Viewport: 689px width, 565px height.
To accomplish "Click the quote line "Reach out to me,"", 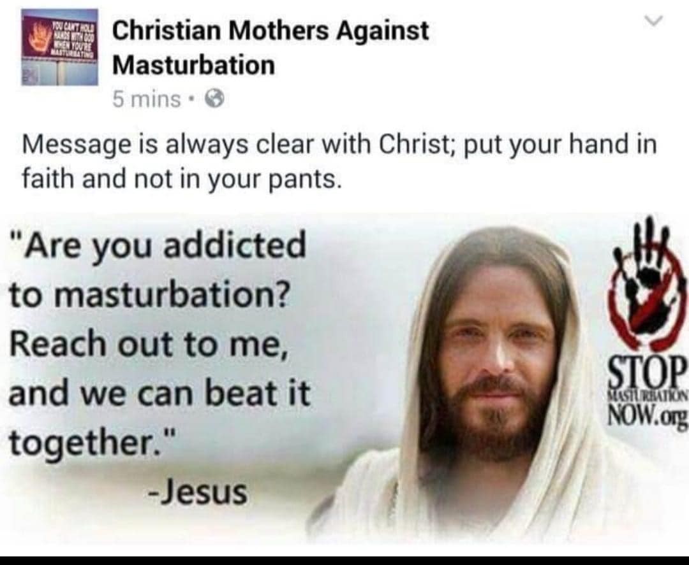I will 149,344.
